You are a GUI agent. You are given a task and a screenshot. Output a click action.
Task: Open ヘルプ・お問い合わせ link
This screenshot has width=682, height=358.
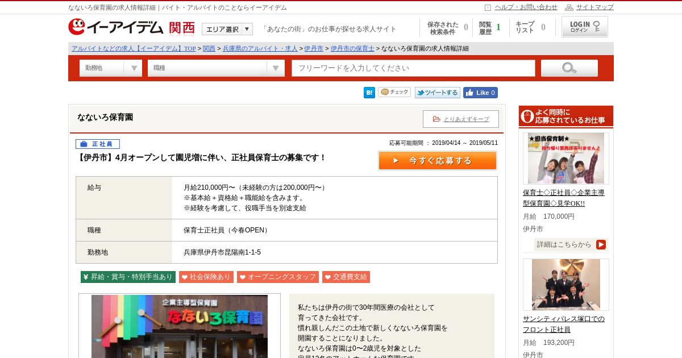point(526,7)
